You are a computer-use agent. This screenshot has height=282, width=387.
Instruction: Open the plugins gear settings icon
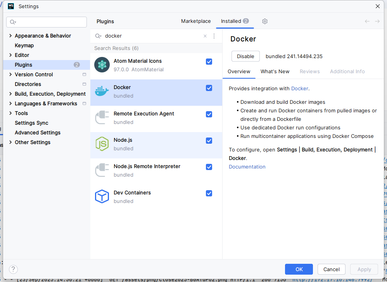(x=265, y=21)
